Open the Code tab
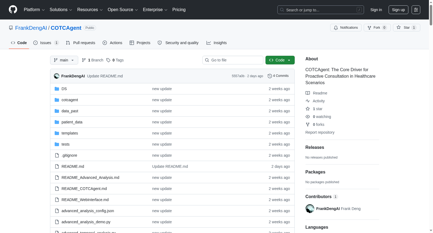Viewport: 433px width, 233px height. coord(19,43)
